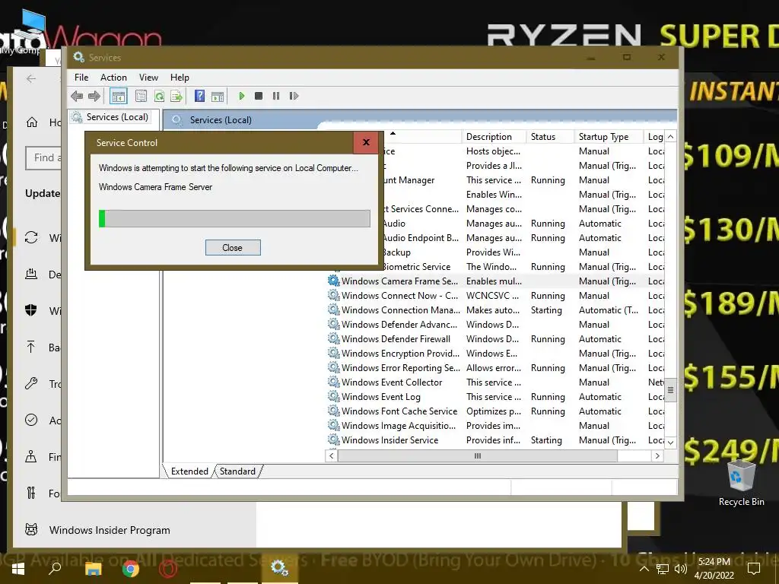
Task: Select Windows Connect Now service row
Action: [x=496, y=296]
